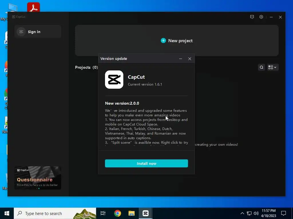Click the plus icon beside New project
This screenshot has width=293, height=219.
click(163, 40)
